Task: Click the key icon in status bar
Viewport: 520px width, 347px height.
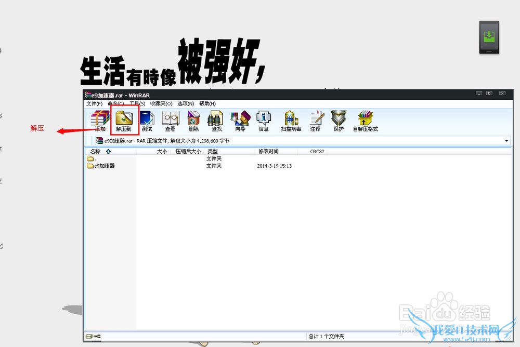Action: point(97,337)
